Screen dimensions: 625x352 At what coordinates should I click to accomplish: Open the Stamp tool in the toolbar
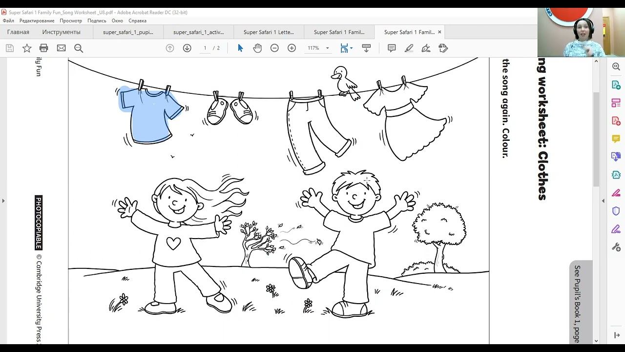click(443, 48)
